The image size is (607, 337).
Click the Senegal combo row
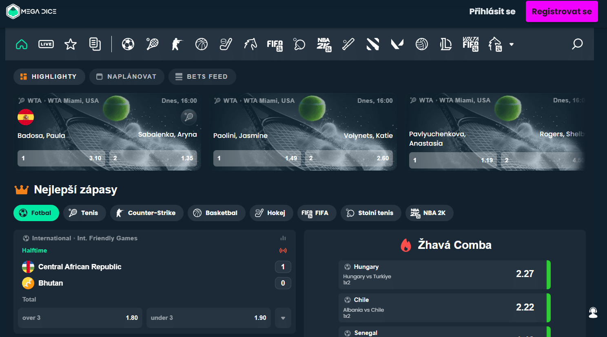pos(445,332)
